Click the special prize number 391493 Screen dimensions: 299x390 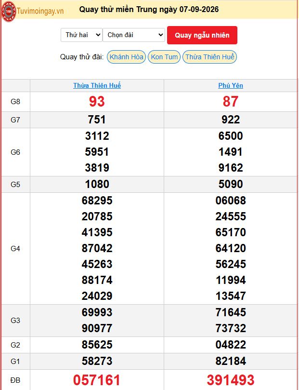(231, 380)
